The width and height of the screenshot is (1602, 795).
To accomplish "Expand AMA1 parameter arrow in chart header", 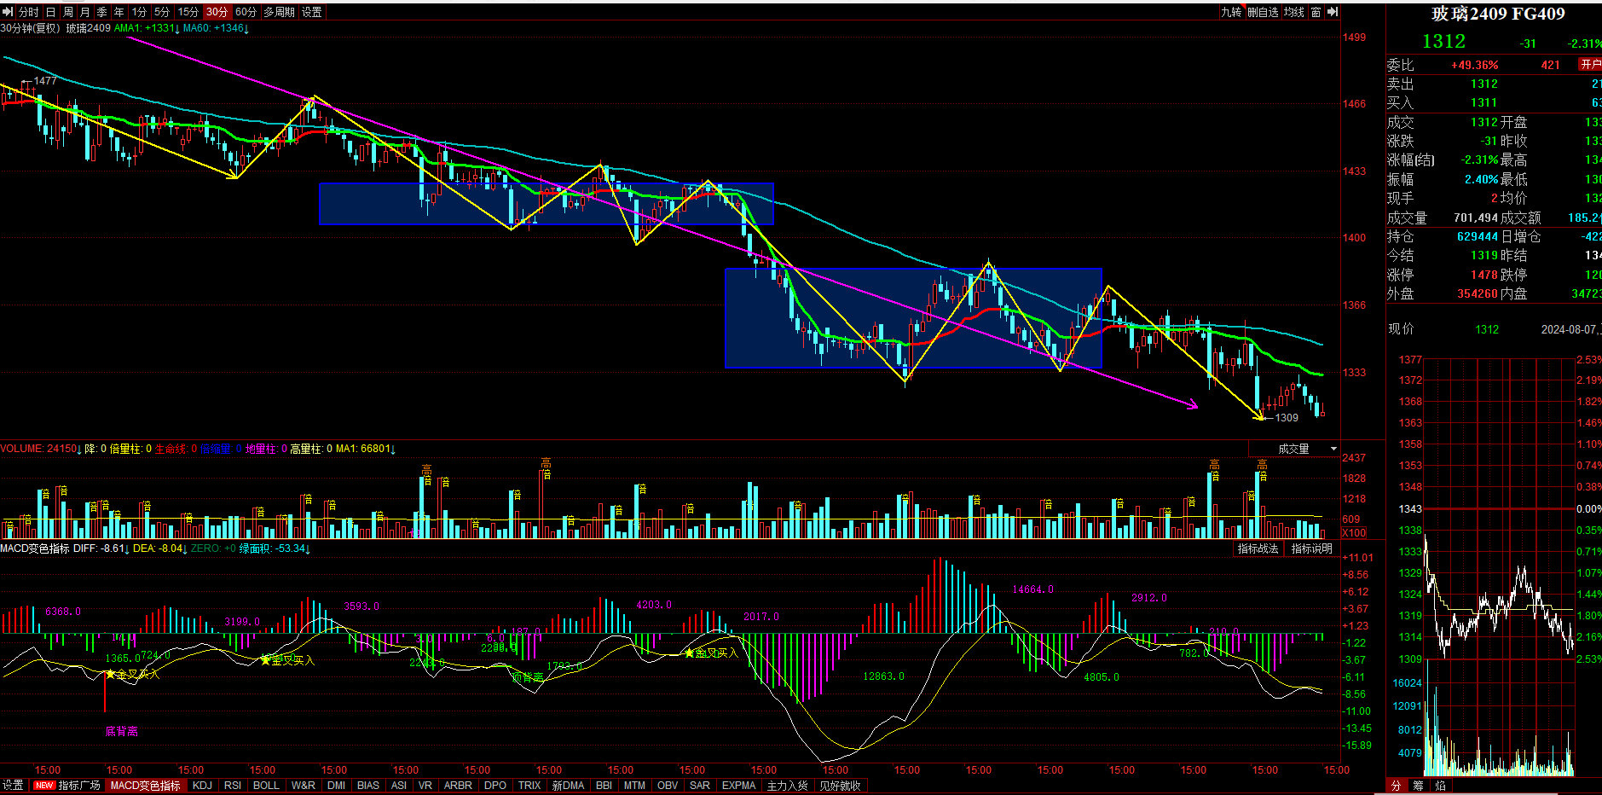I will pos(177,29).
